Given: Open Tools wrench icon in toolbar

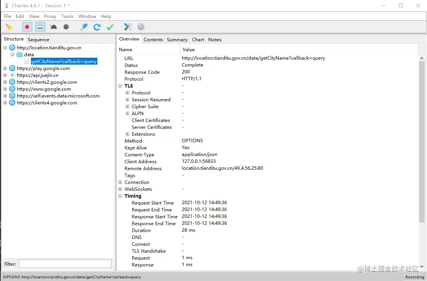Looking at the screenshot, I should coord(128,27).
